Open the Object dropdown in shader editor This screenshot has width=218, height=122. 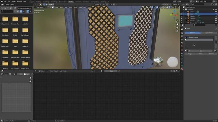pyautogui.click(x=43, y=71)
